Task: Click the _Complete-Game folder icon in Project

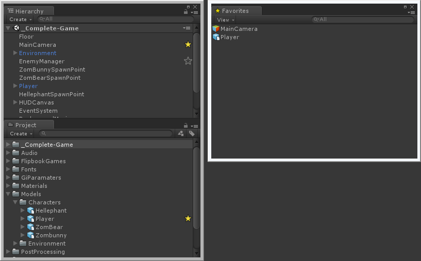Action: (x=16, y=144)
